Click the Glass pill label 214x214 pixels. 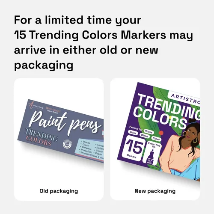133,133
